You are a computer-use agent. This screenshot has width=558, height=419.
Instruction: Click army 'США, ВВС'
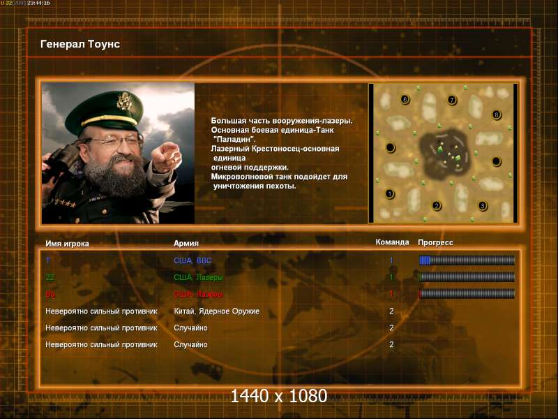pyautogui.click(x=193, y=260)
